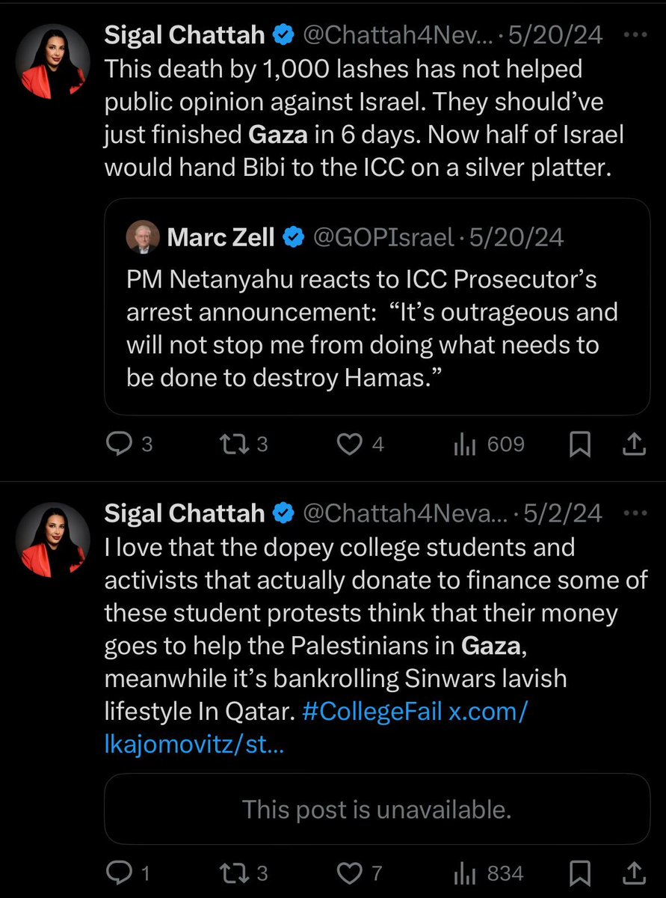
Task: Open more options on the 5/20/24 post
Action: pyautogui.click(x=635, y=35)
